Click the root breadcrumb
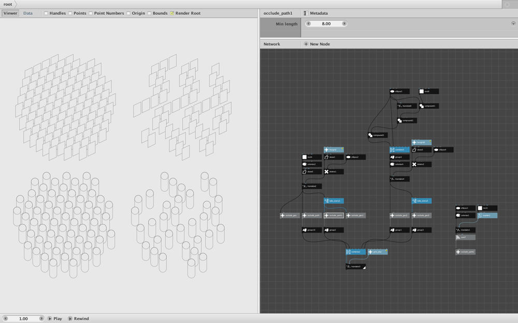Screen dimensions: 518x323 click(8, 4)
